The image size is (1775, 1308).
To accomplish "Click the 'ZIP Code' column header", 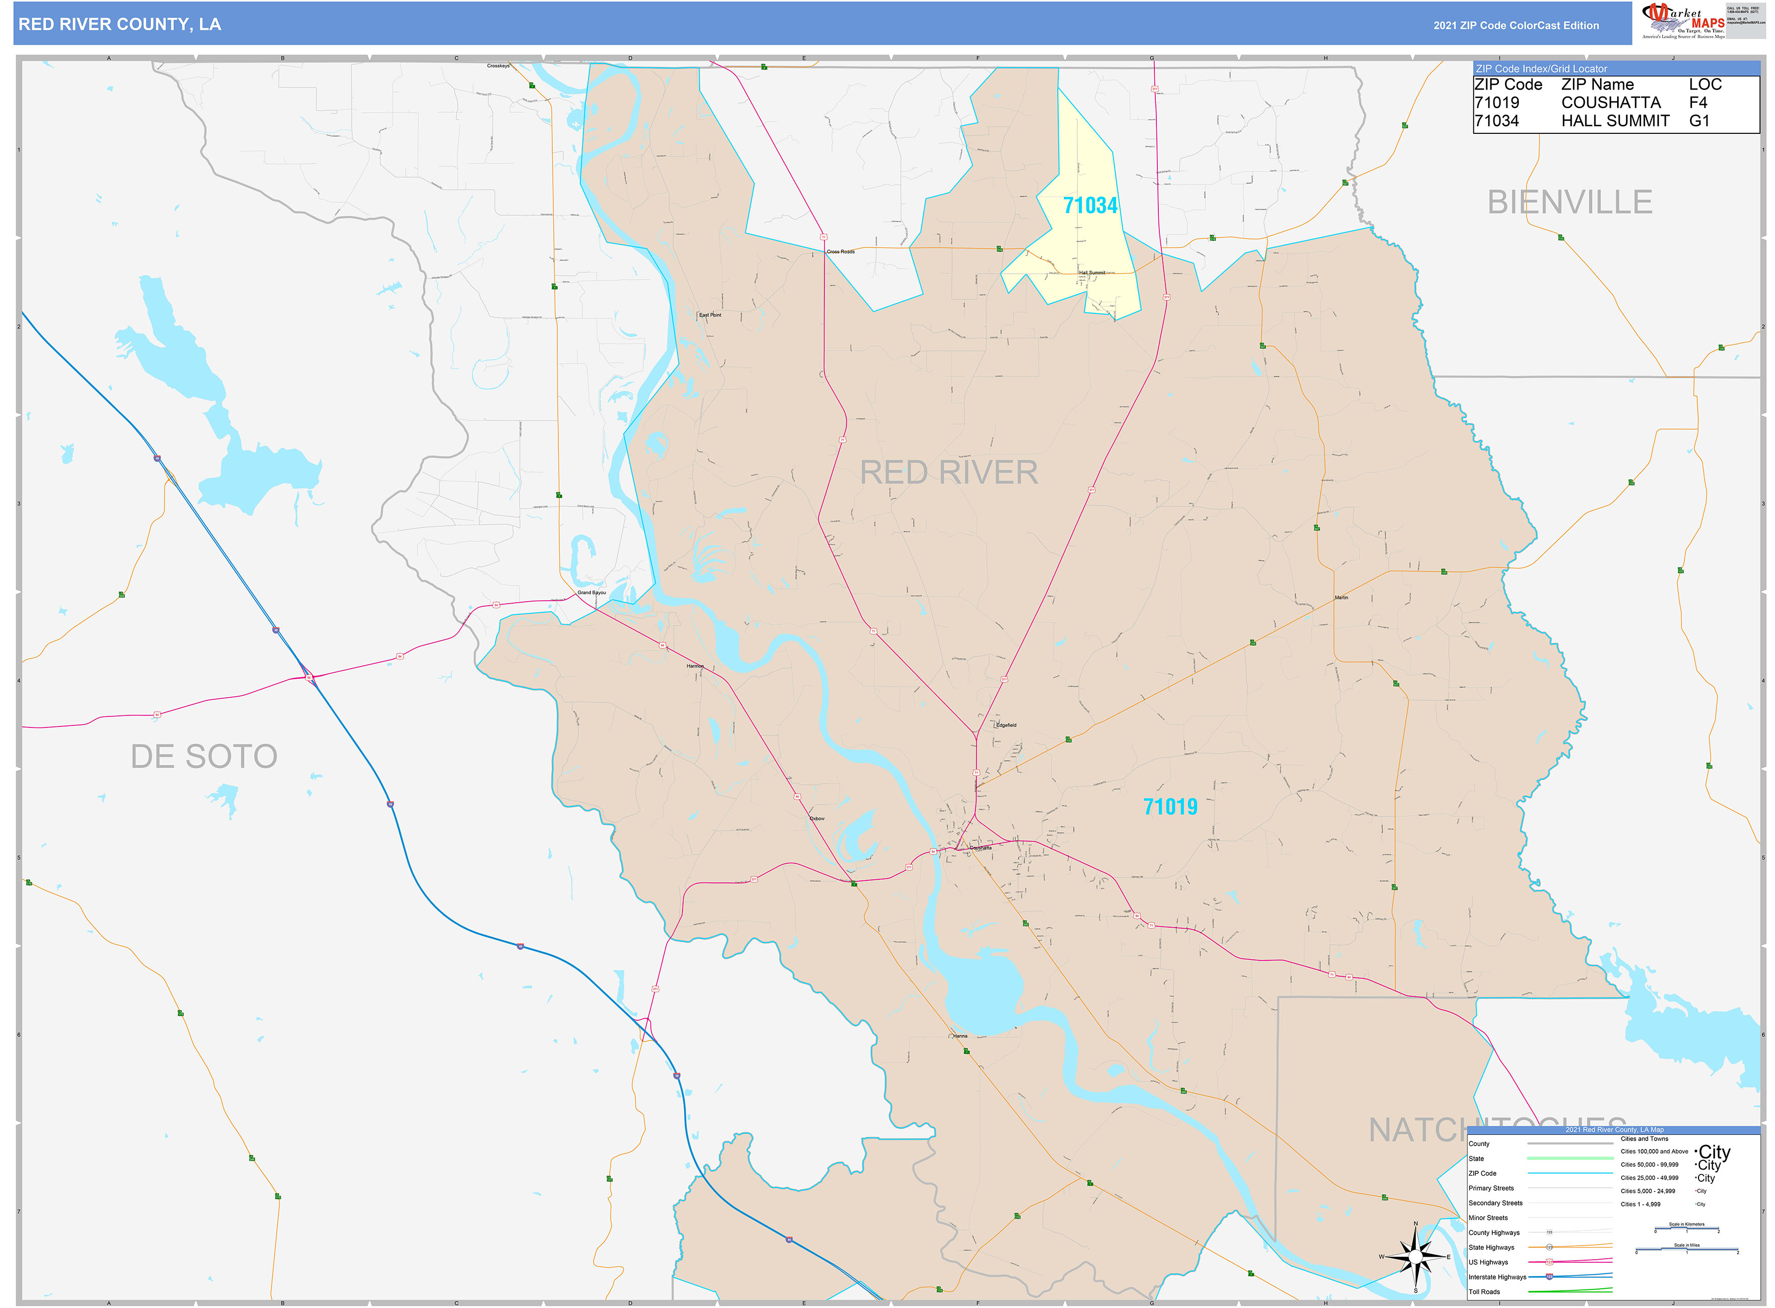I will [1507, 85].
